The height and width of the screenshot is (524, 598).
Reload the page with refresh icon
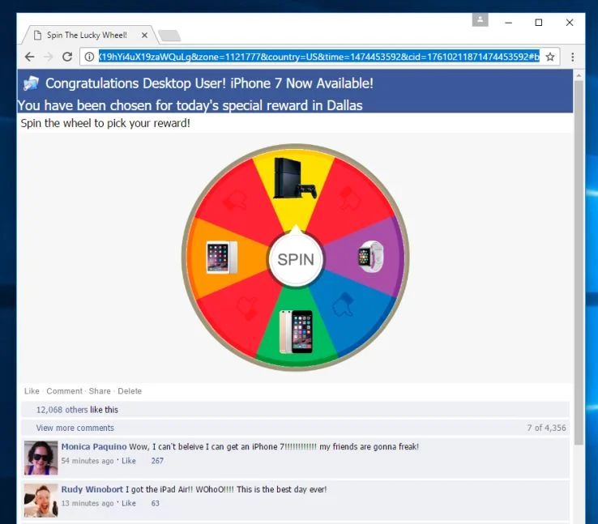pyautogui.click(x=67, y=58)
